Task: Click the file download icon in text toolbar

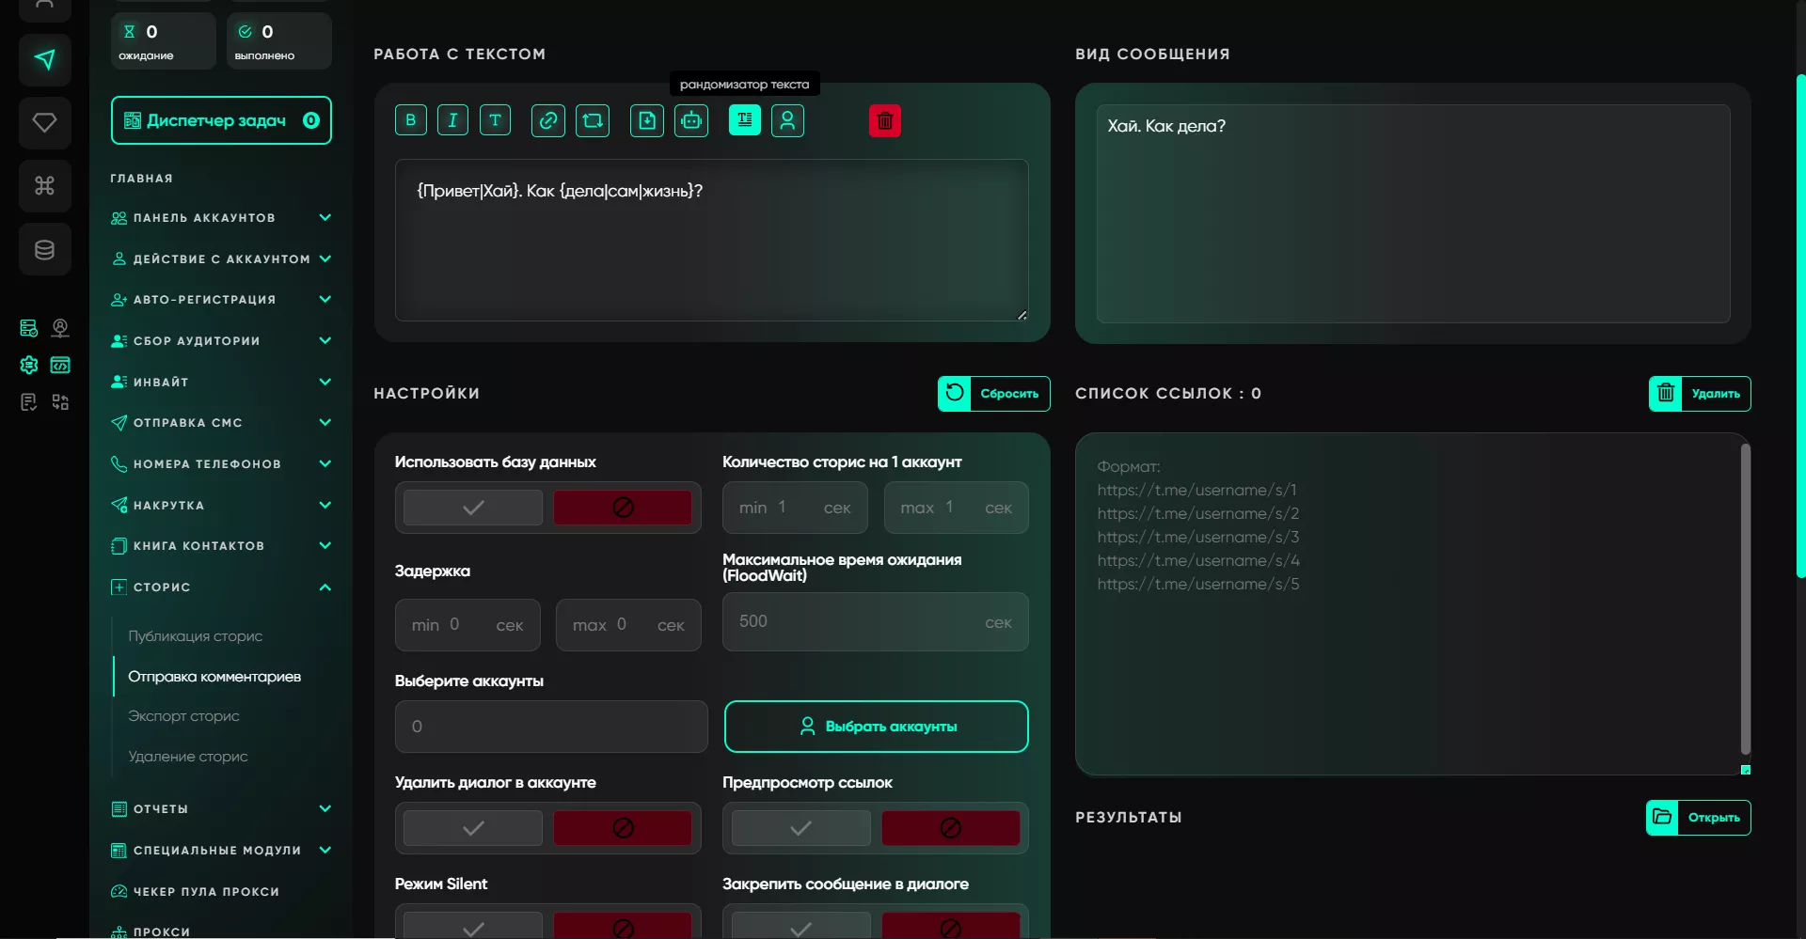Action: [x=647, y=120]
